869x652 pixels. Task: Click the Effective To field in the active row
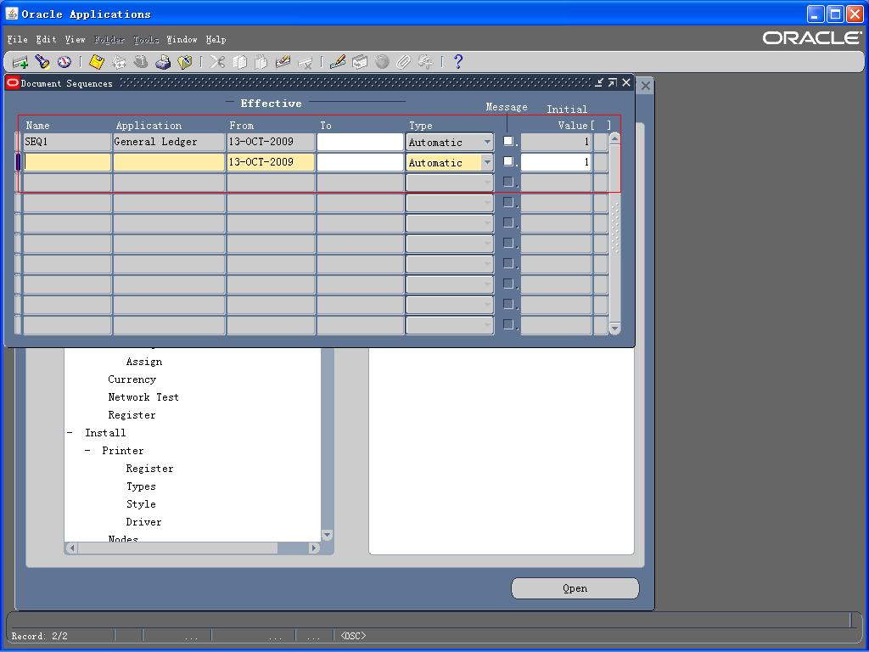pyautogui.click(x=360, y=162)
